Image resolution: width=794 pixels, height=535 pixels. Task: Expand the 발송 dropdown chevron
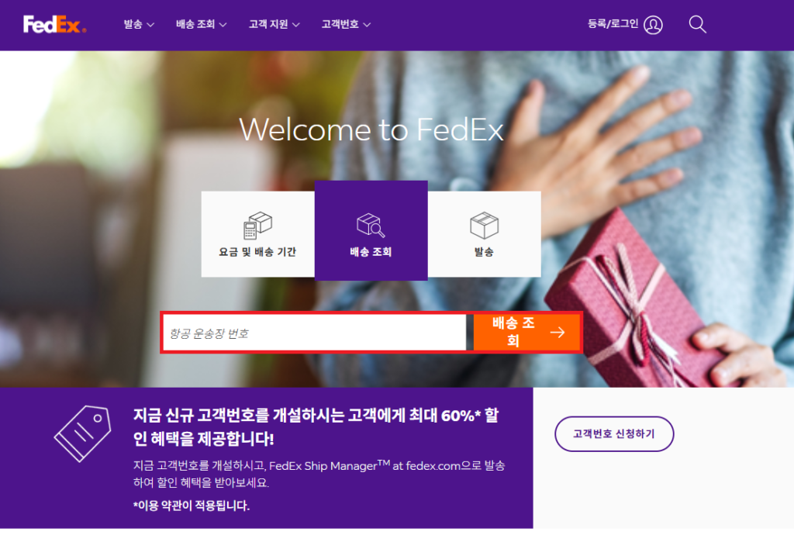pos(150,25)
